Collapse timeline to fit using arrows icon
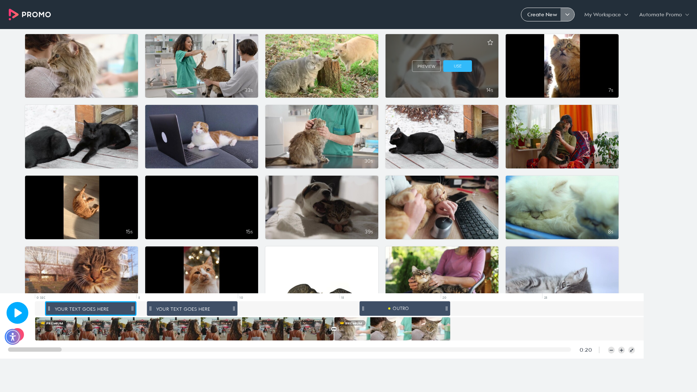 [x=632, y=350]
